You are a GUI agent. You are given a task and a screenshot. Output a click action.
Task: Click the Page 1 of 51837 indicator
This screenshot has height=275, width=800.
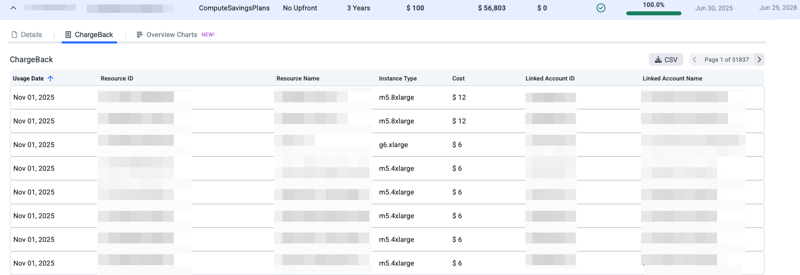(726, 60)
